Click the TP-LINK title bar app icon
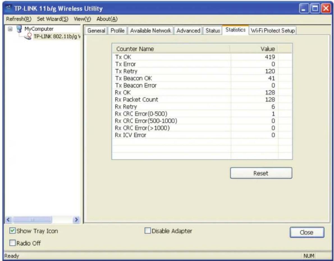This screenshot has width=334, height=261. [x=8, y=8]
